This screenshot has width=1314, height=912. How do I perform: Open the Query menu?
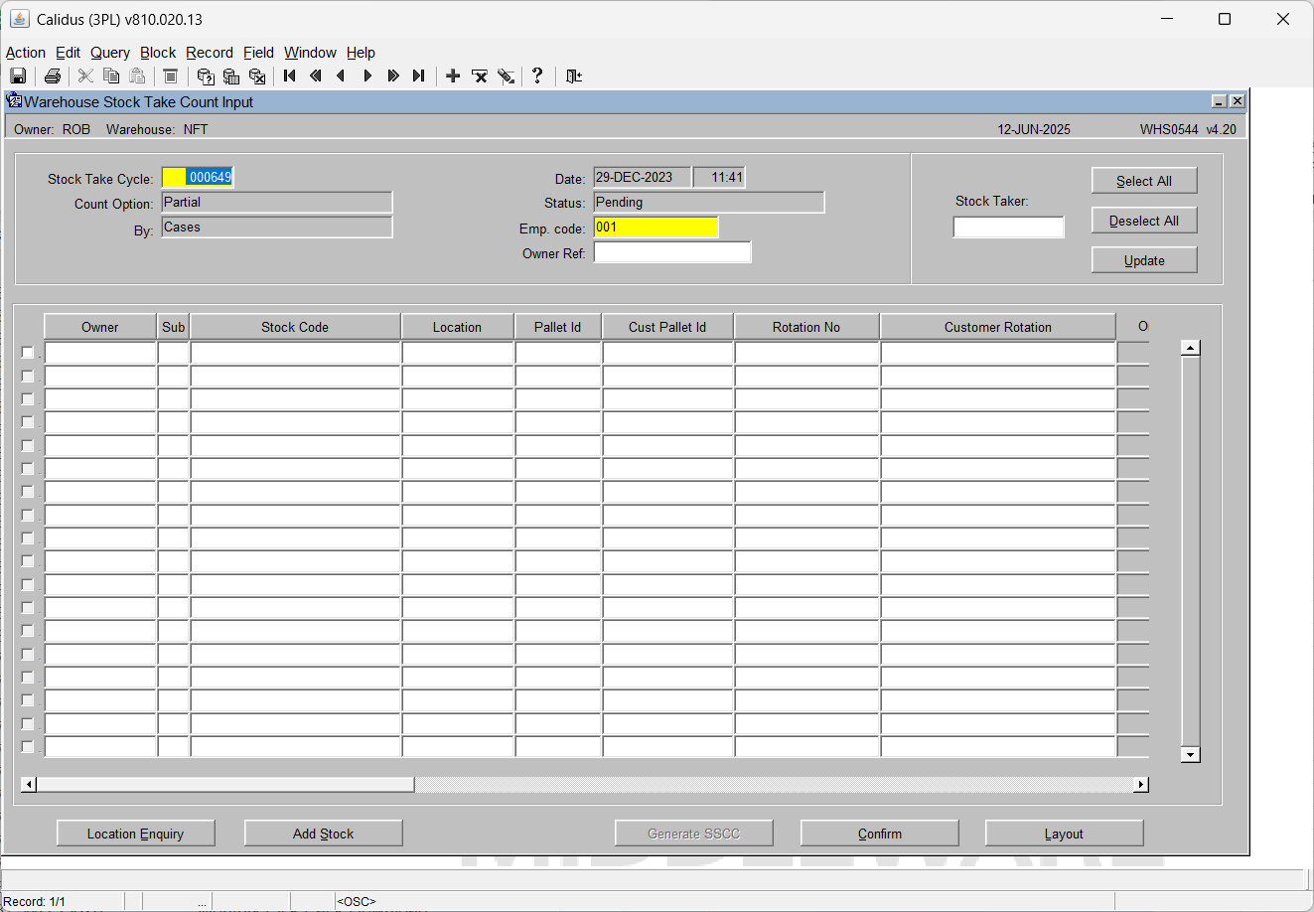click(110, 53)
